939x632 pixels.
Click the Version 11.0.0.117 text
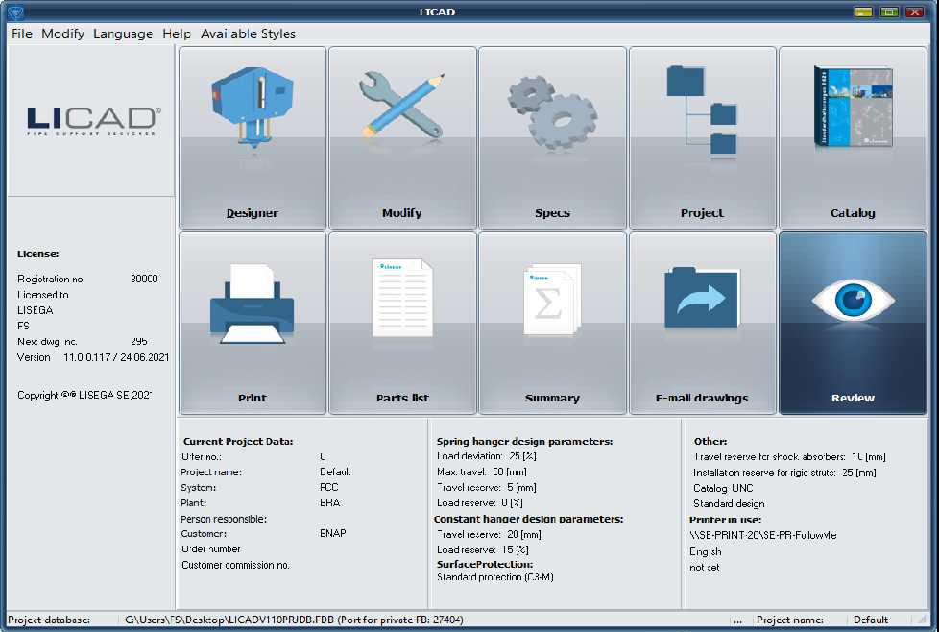(93, 357)
